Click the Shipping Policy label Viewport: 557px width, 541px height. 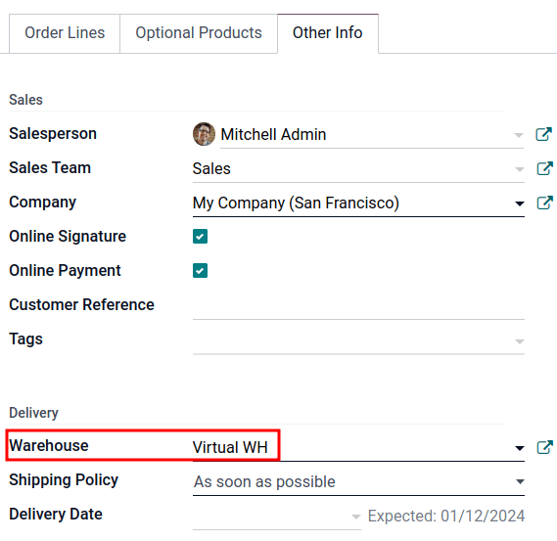[x=64, y=480]
